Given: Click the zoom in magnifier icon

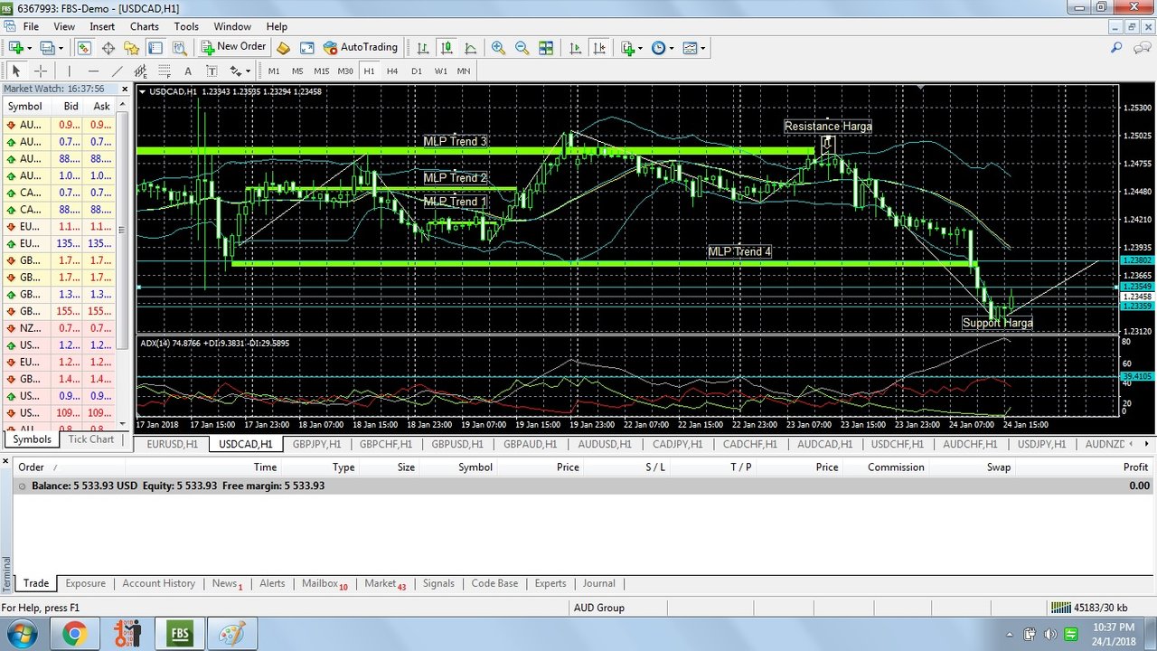Looking at the screenshot, I should pos(498,48).
